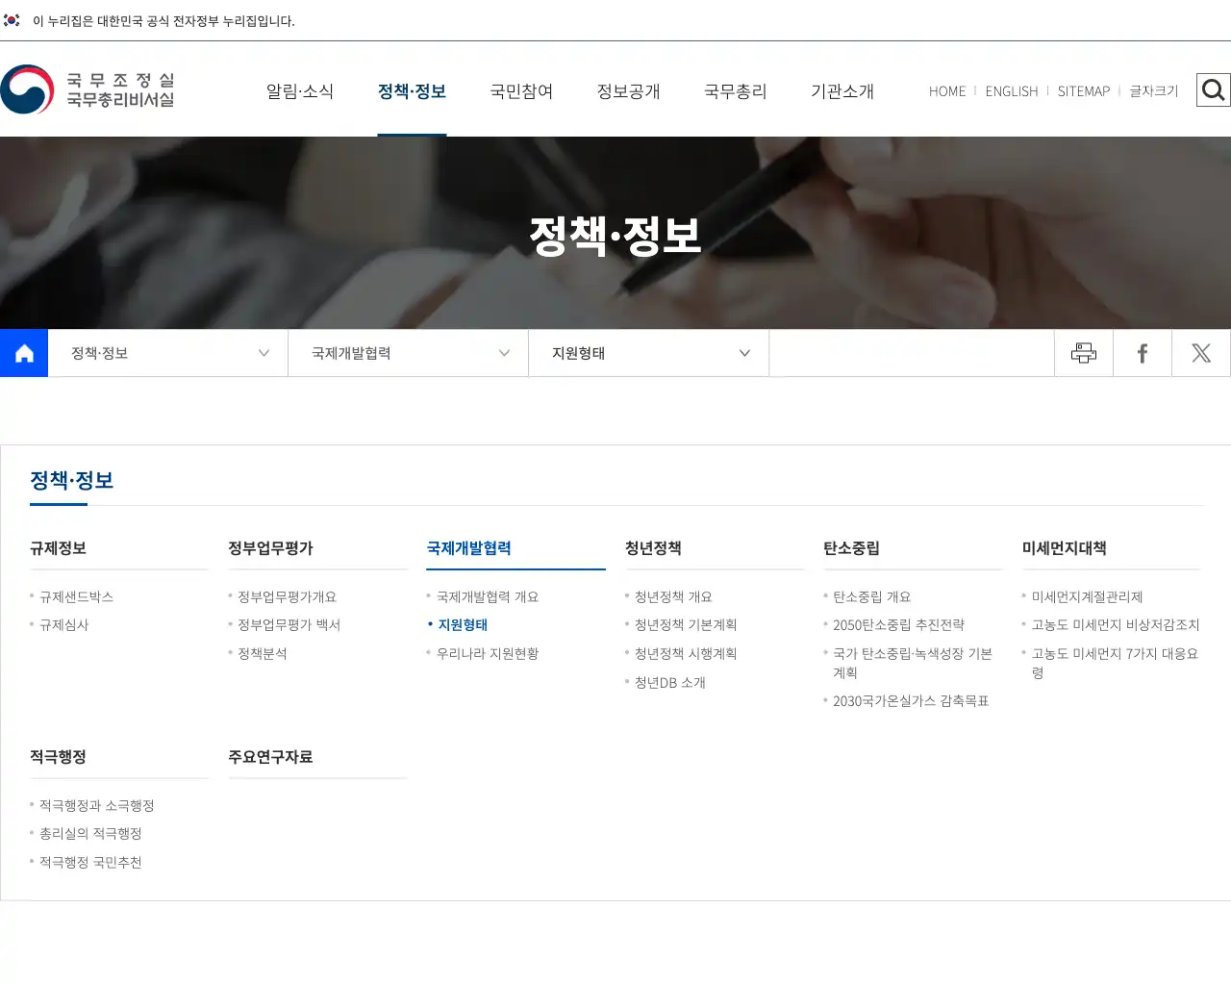Open the 기관소개 menu

[x=842, y=91]
